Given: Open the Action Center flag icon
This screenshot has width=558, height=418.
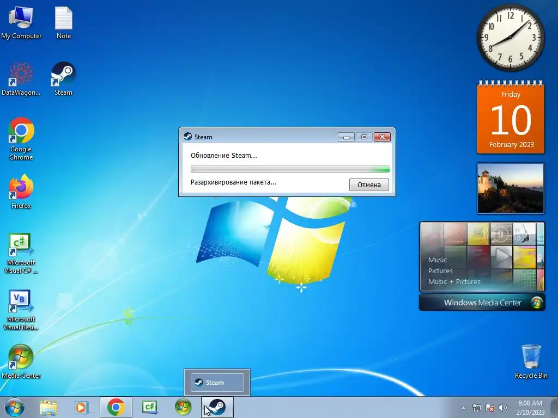Looking at the screenshot, I should coord(490,408).
